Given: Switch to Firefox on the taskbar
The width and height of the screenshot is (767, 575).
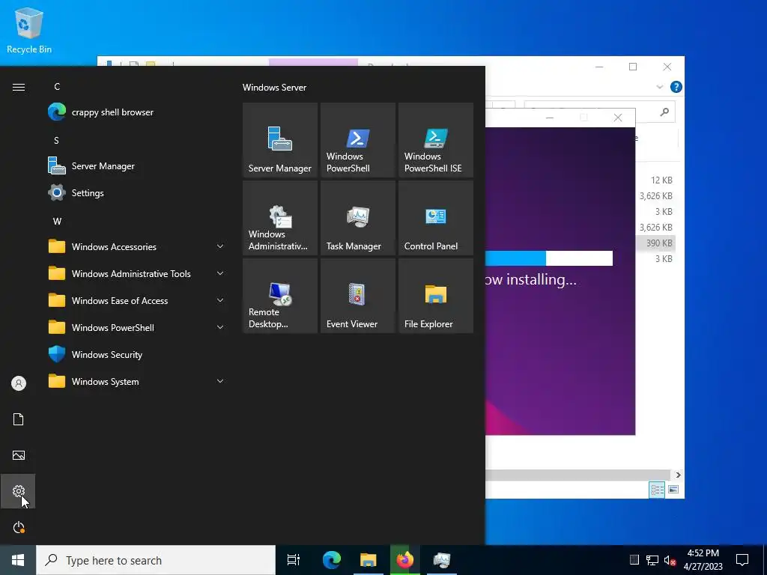Looking at the screenshot, I should tap(405, 560).
